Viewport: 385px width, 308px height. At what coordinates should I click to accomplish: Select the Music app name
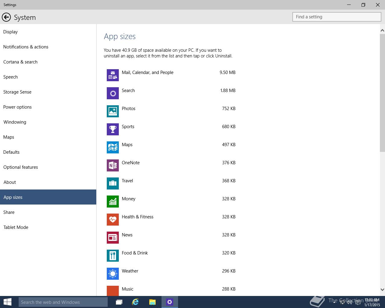(128, 289)
